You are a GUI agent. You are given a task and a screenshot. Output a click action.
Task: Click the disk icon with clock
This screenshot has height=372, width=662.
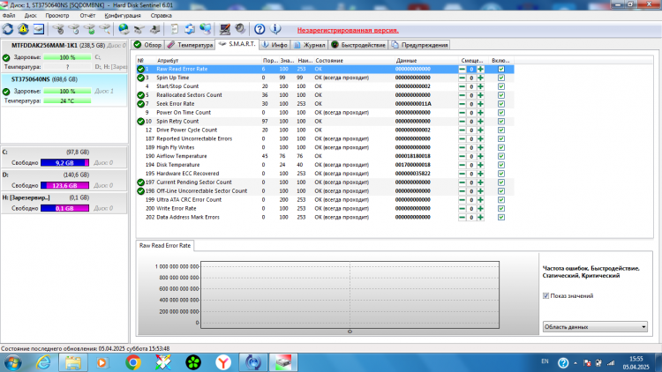coord(74,29)
